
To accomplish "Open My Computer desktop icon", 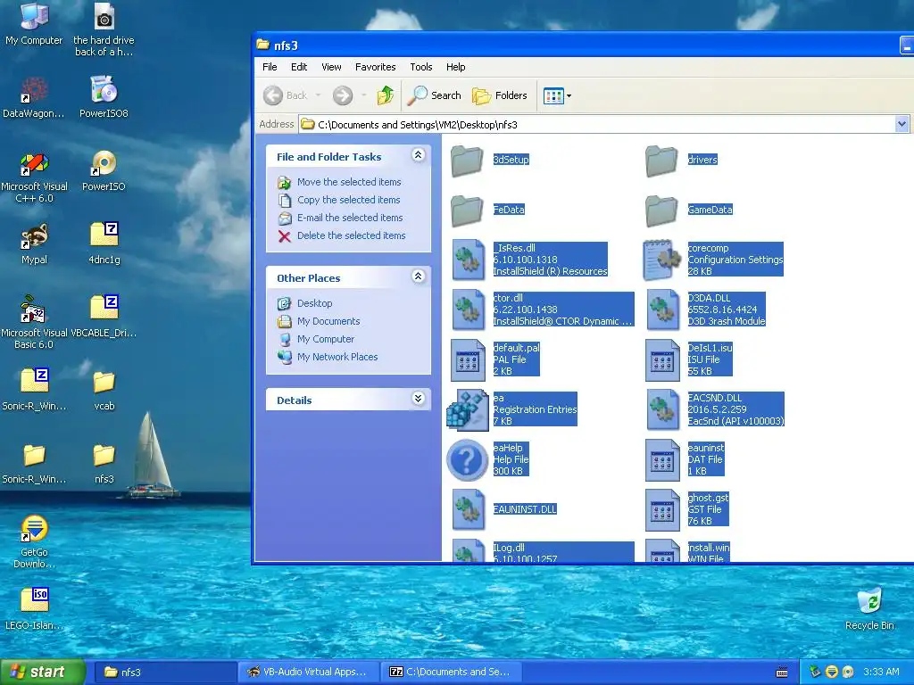I will (34, 23).
